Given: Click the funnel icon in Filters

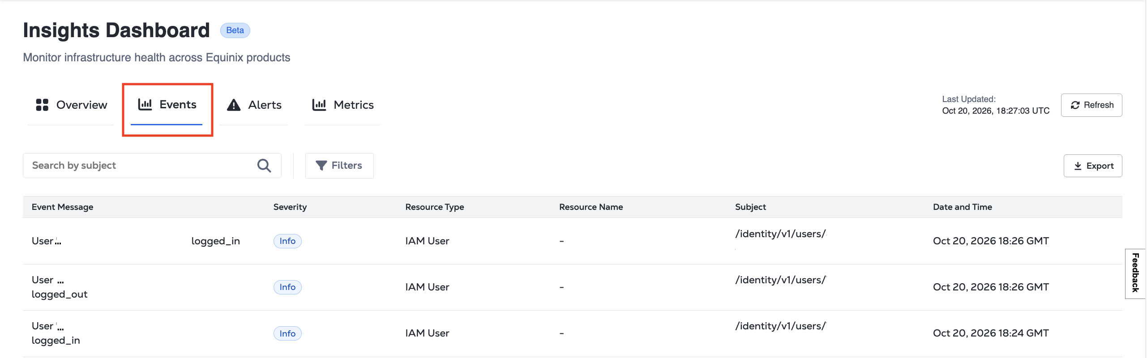Looking at the screenshot, I should pyautogui.click(x=321, y=166).
